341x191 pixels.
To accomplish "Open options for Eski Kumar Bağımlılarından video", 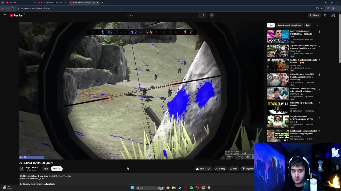I will point(319,131).
